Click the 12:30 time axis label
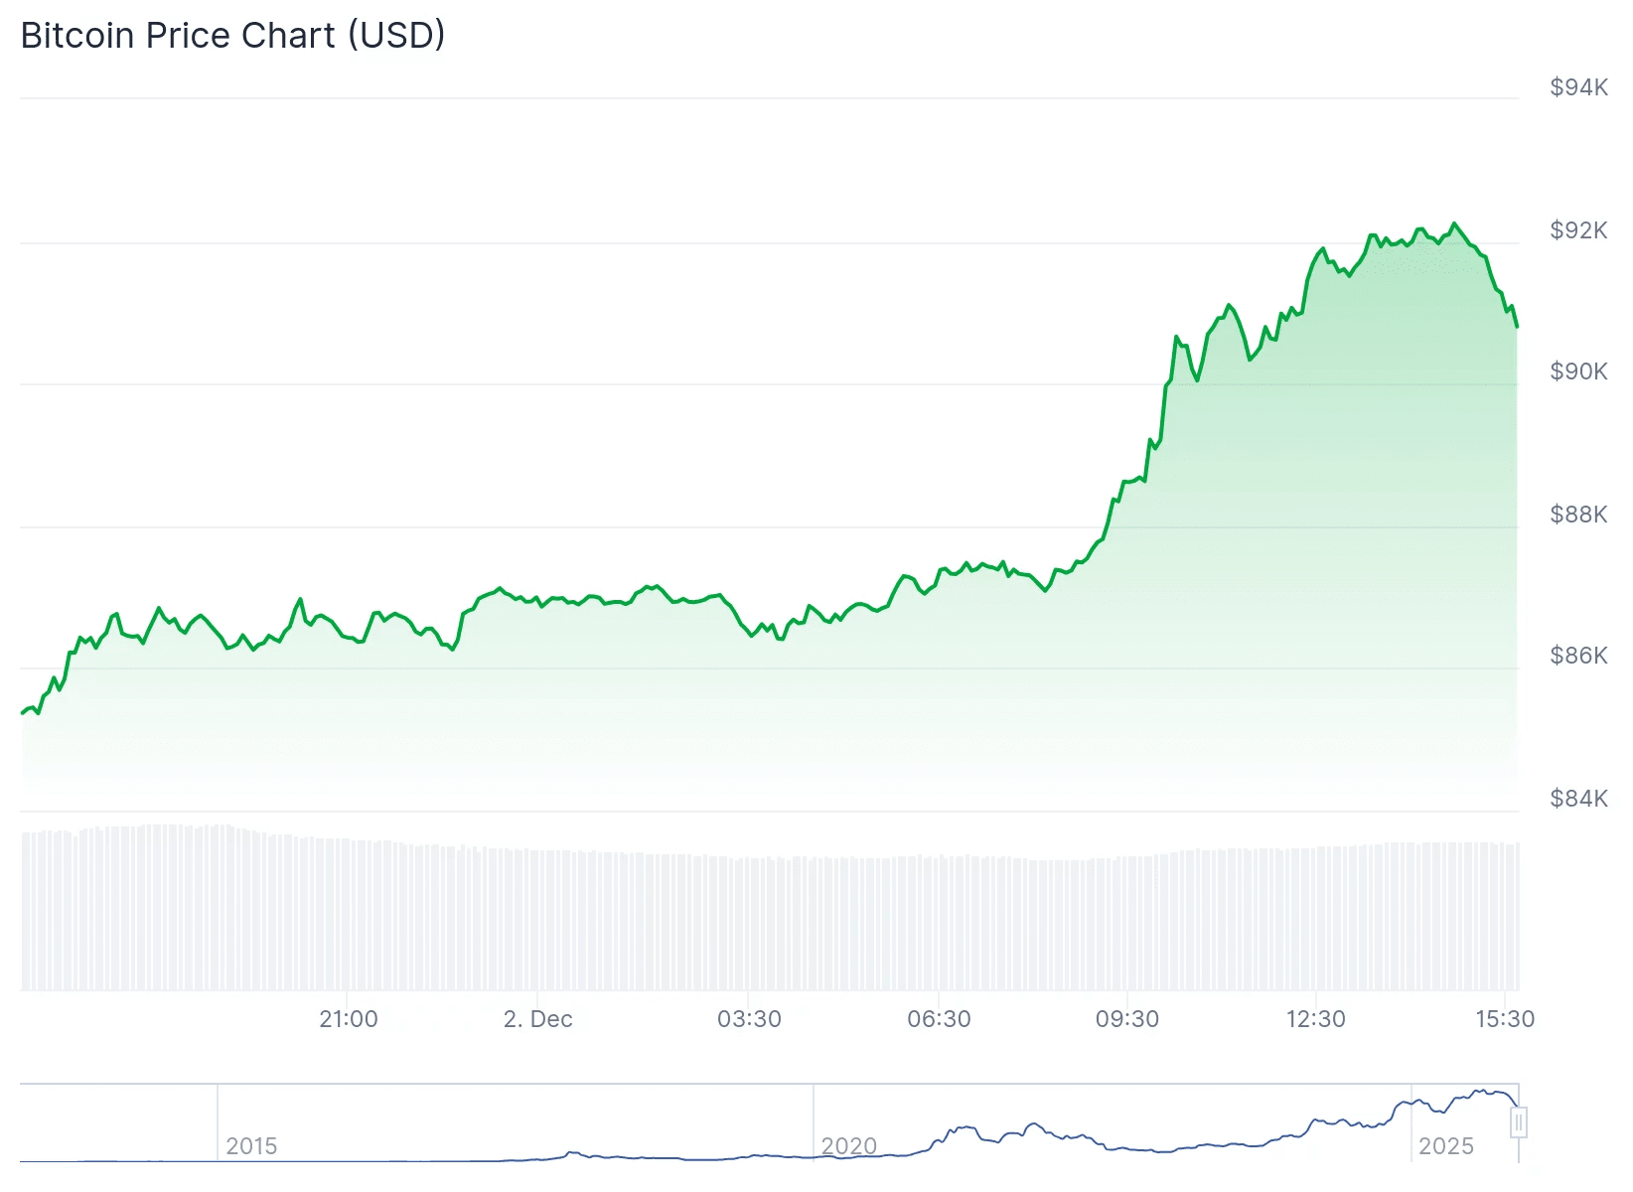Screen dimensions: 1633x1192 pyautogui.click(x=1316, y=1019)
